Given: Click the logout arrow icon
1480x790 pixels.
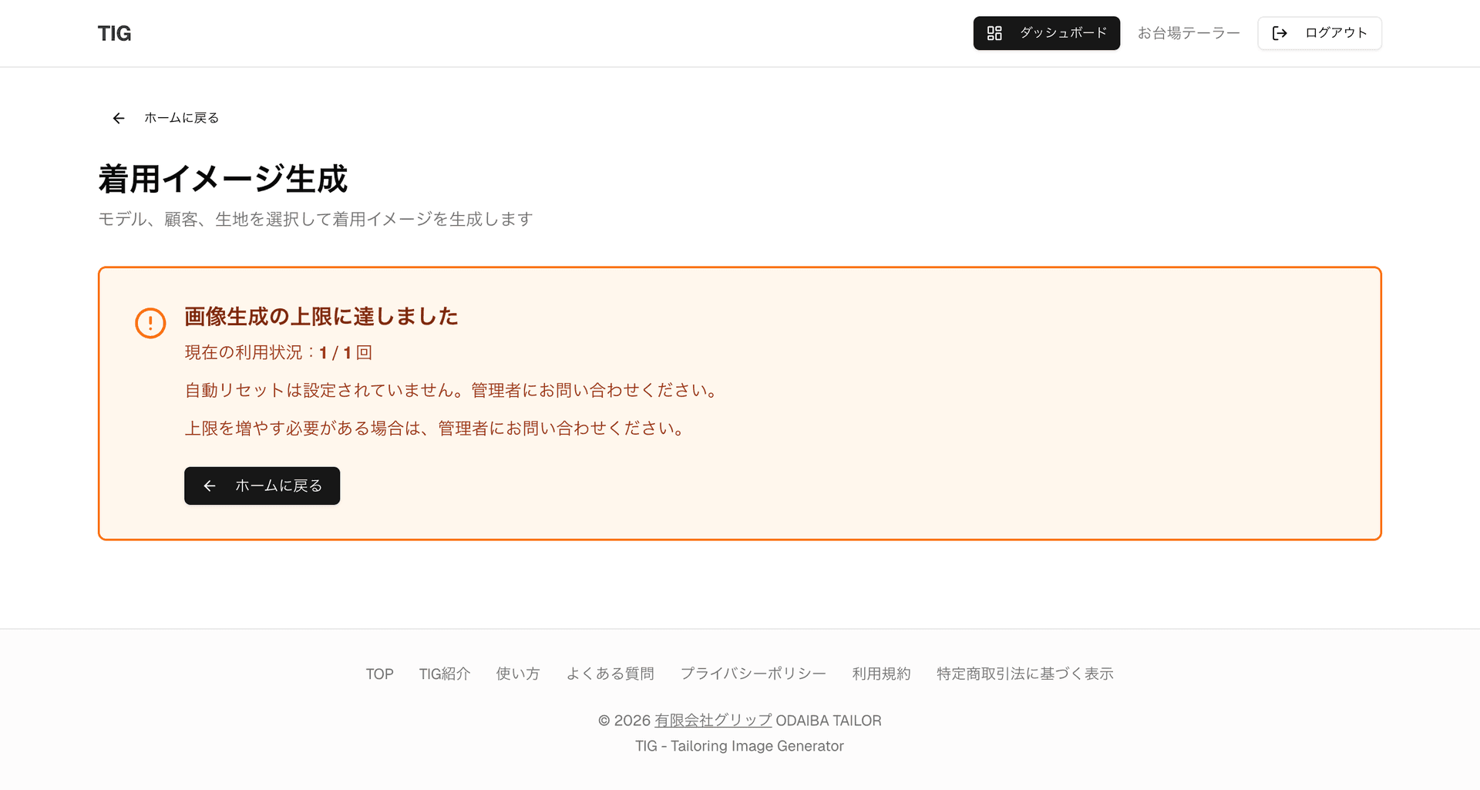Looking at the screenshot, I should [x=1280, y=33].
